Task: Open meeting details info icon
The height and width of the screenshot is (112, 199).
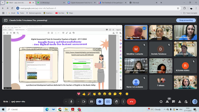Action: pos(161,102)
